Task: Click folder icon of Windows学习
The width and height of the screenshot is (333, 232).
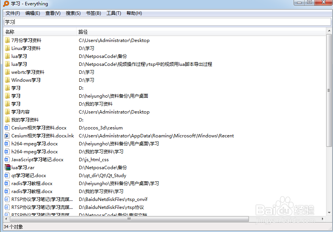Action: click(7, 80)
